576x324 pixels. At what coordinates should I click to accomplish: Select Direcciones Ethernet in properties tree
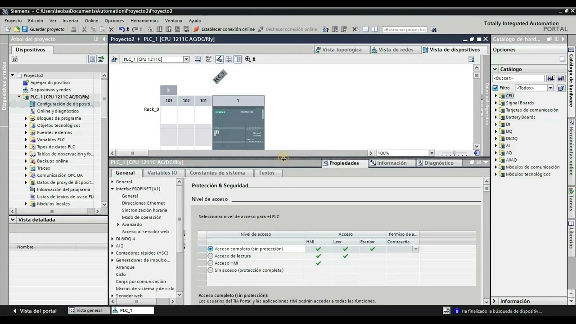(143, 203)
